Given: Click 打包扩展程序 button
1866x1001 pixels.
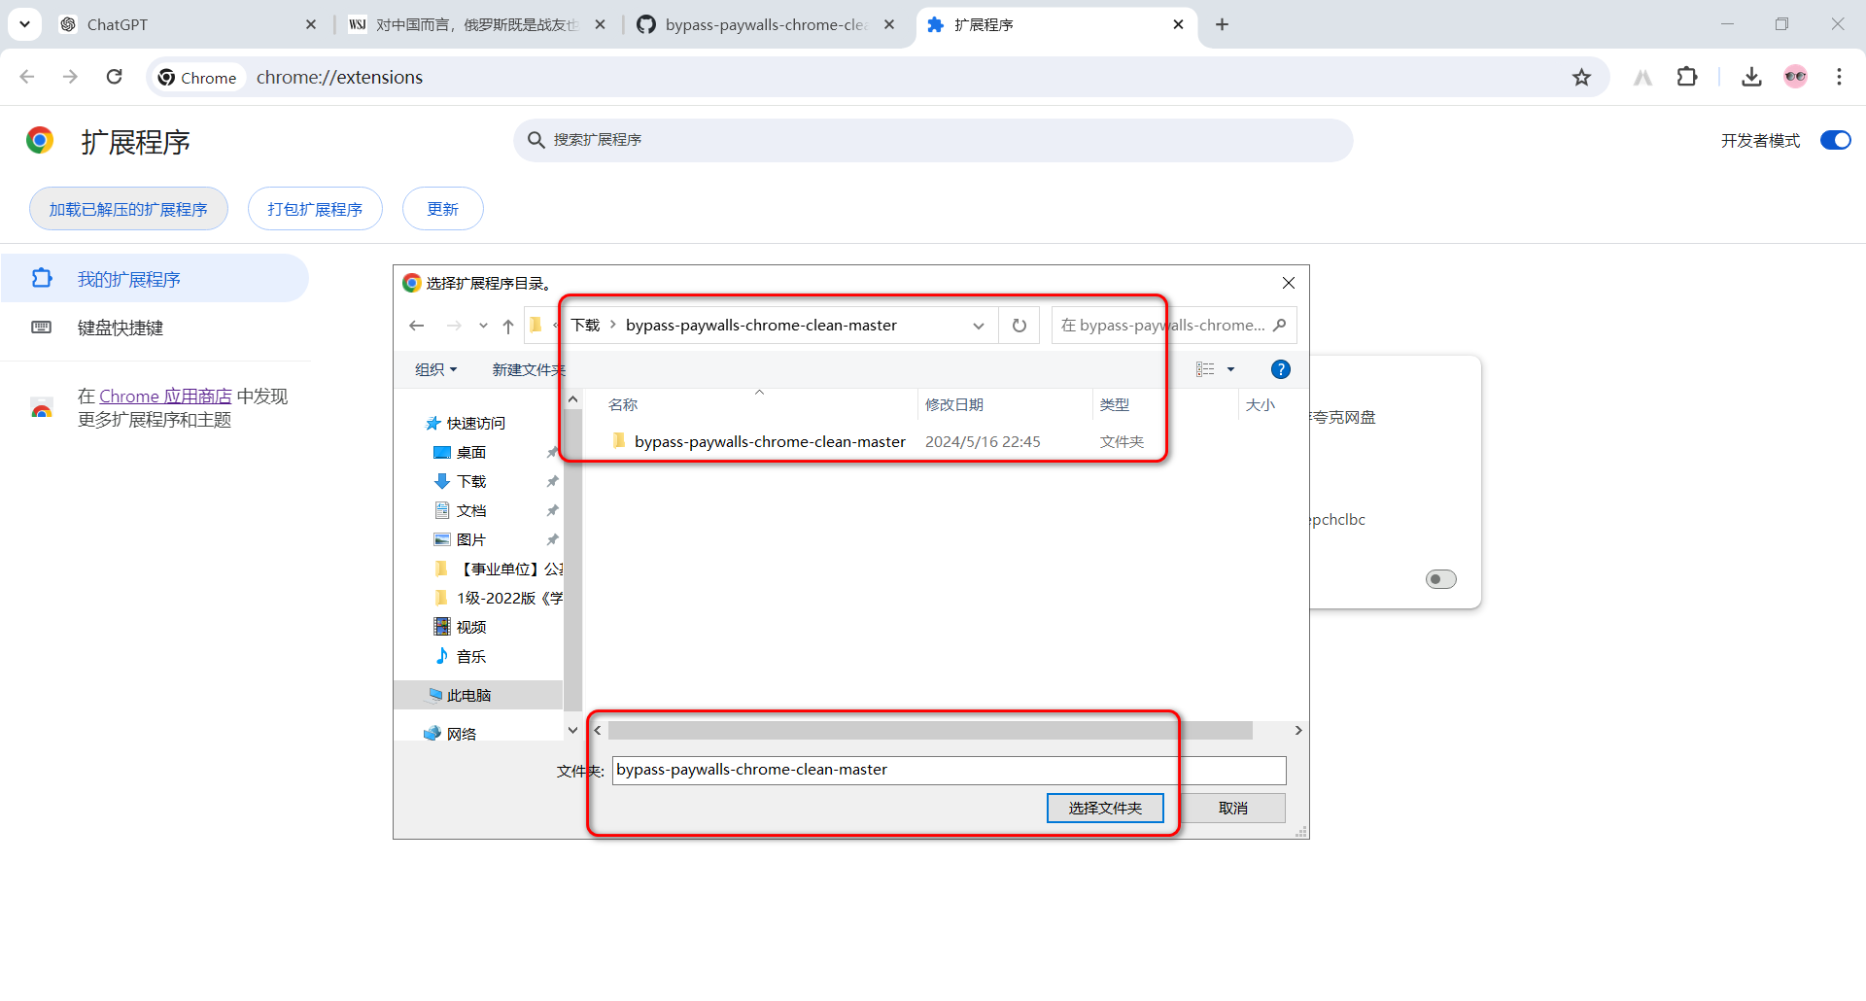Looking at the screenshot, I should click(x=315, y=209).
